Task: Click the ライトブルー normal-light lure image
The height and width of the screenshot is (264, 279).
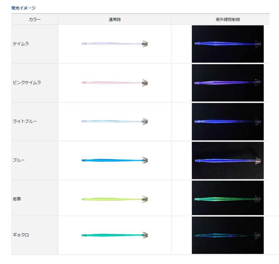Action: pos(115,121)
